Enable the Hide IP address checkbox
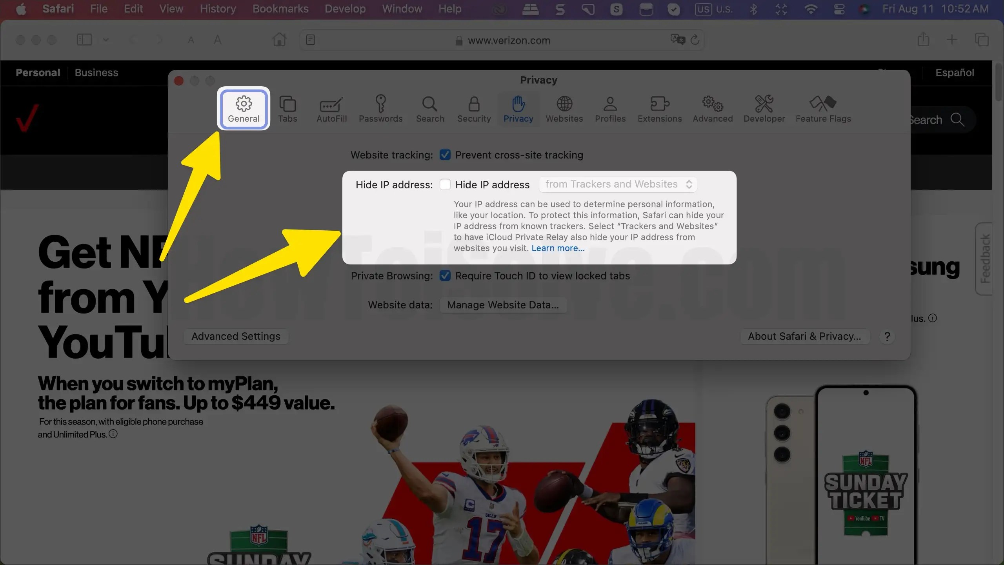This screenshot has height=565, width=1004. click(445, 184)
